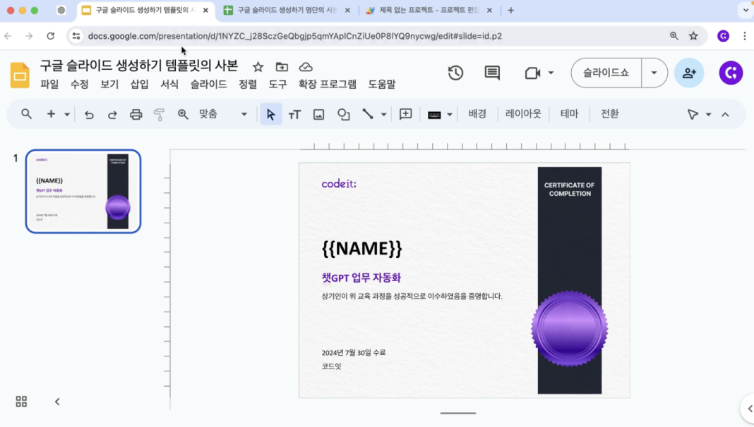Star the presentation
This screenshot has height=427, width=754.
[258, 66]
